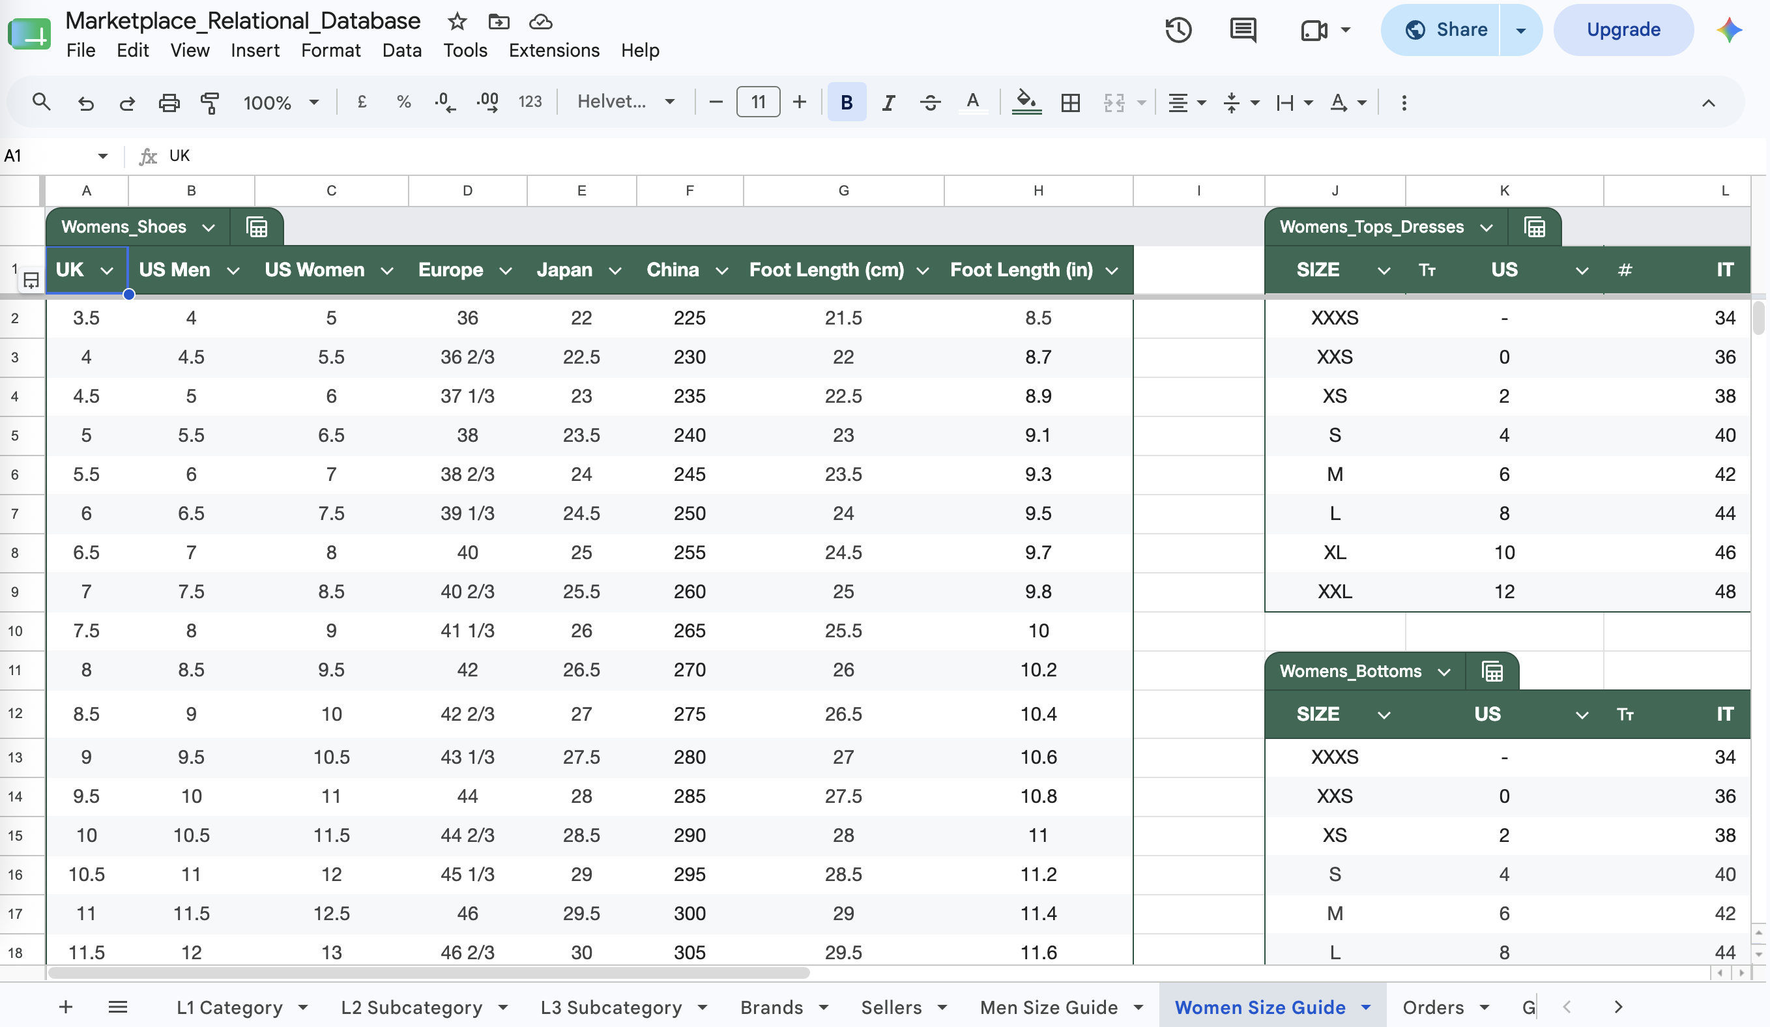Image resolution: width=1770 pixels, height=1027 pixels.
Task: Toggle bold formatting
Action: click(x=847, y=102)
